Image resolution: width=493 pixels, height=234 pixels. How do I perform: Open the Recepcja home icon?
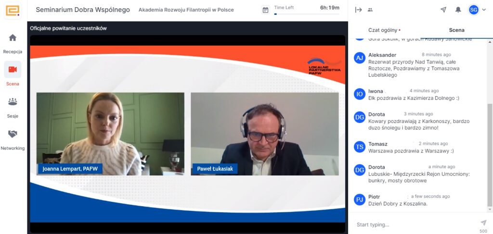pyautogui.click(x=13, y=38)
